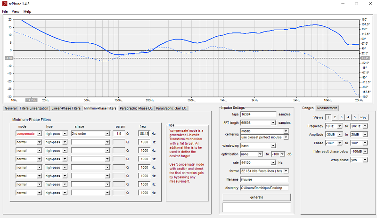Open the Help menu
The width and height of the screenshot is (377, 218).
click(x=27, y=11)
